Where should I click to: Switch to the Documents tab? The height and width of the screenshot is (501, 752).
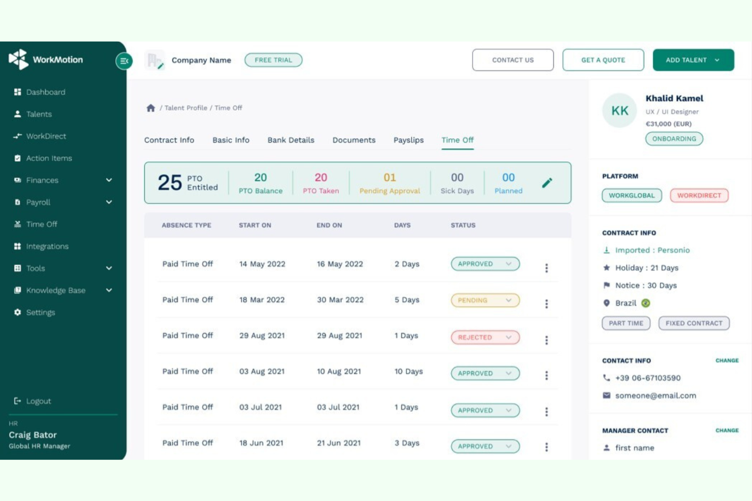[354, 140]
